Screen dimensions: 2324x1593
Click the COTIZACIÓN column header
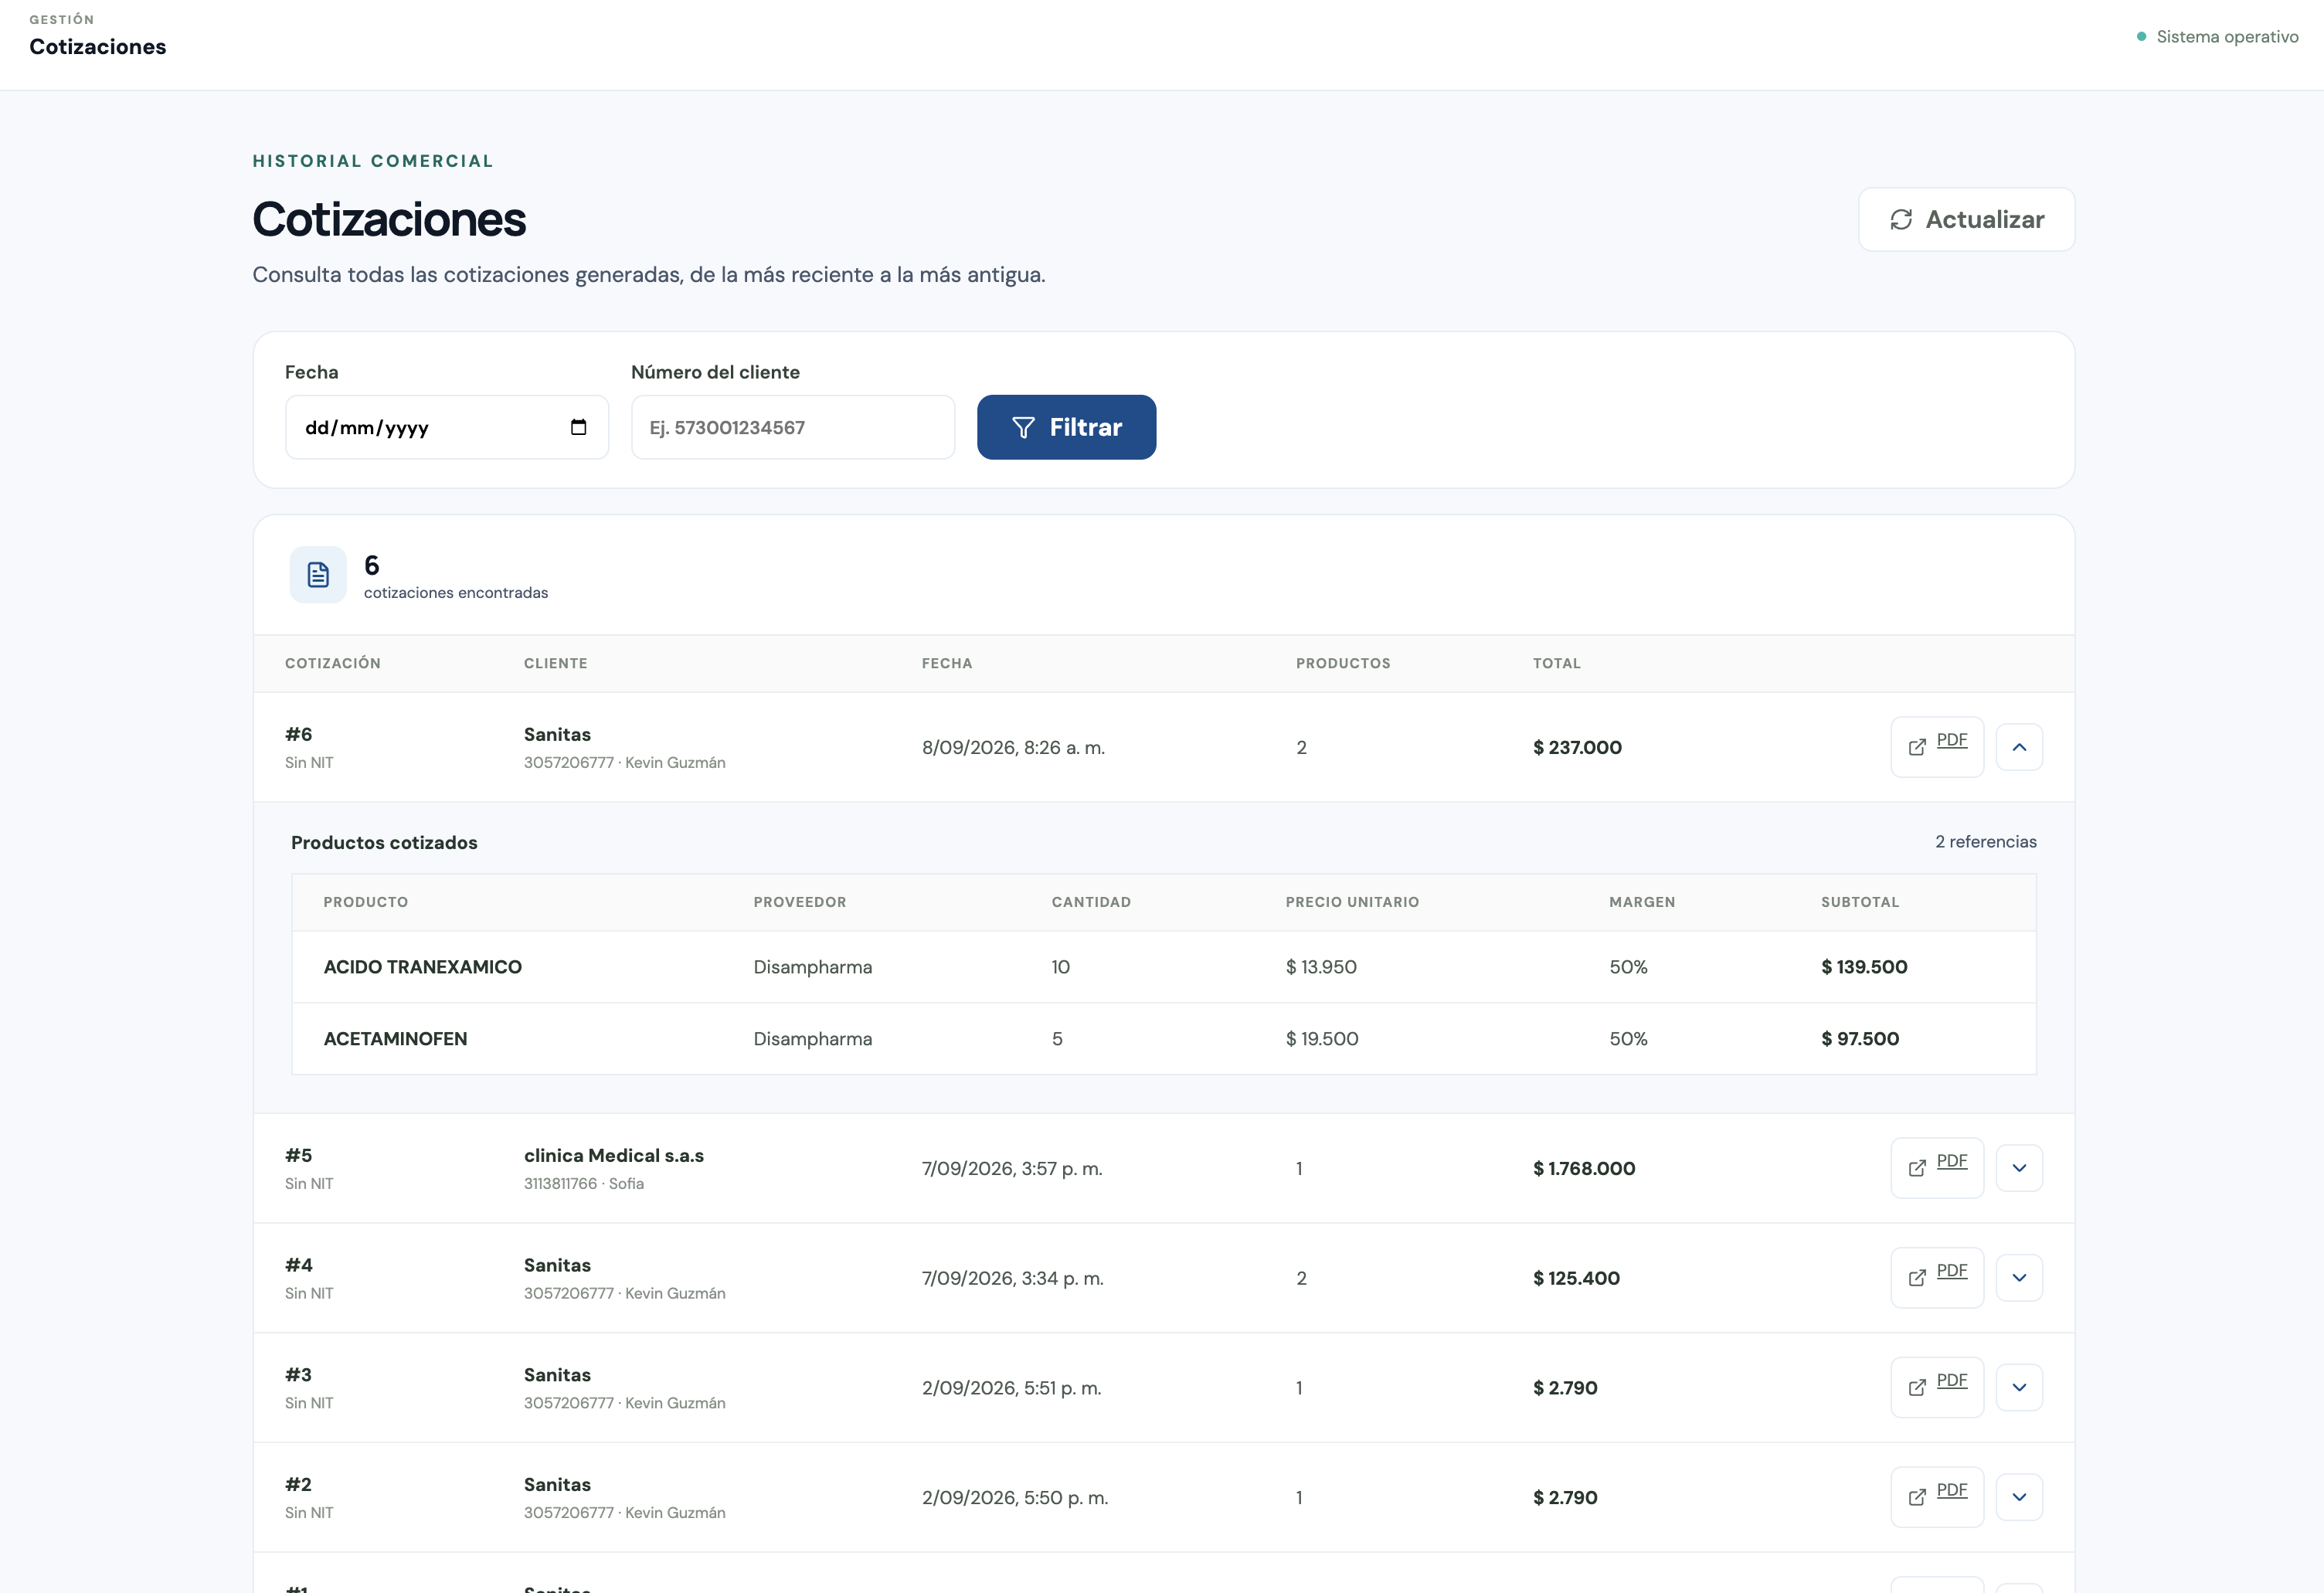coord(333,663)
